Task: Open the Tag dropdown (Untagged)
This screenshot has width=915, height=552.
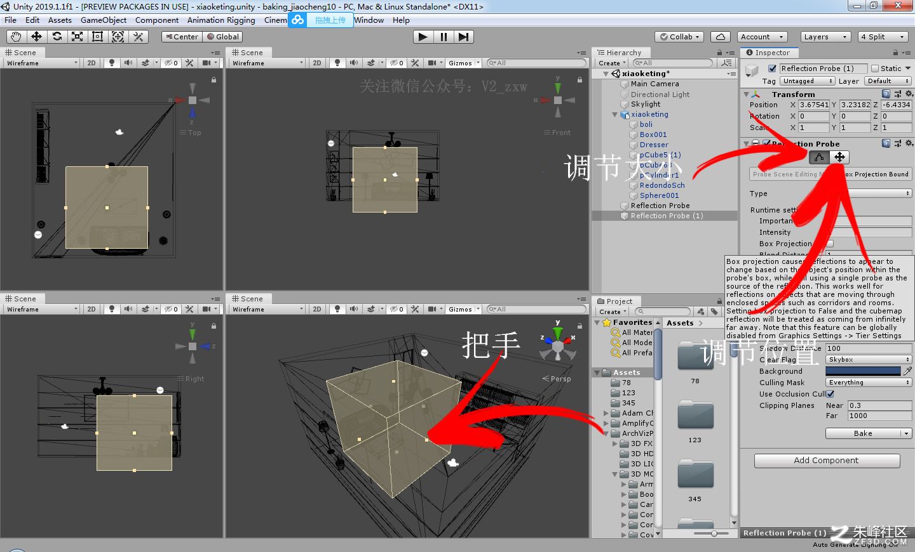Action: click(807, 81)
